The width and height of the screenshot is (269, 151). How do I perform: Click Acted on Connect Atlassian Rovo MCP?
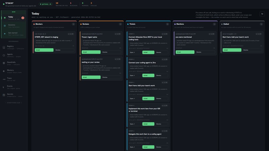[148, 52]
